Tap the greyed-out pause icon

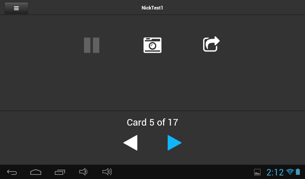[91, 45]
